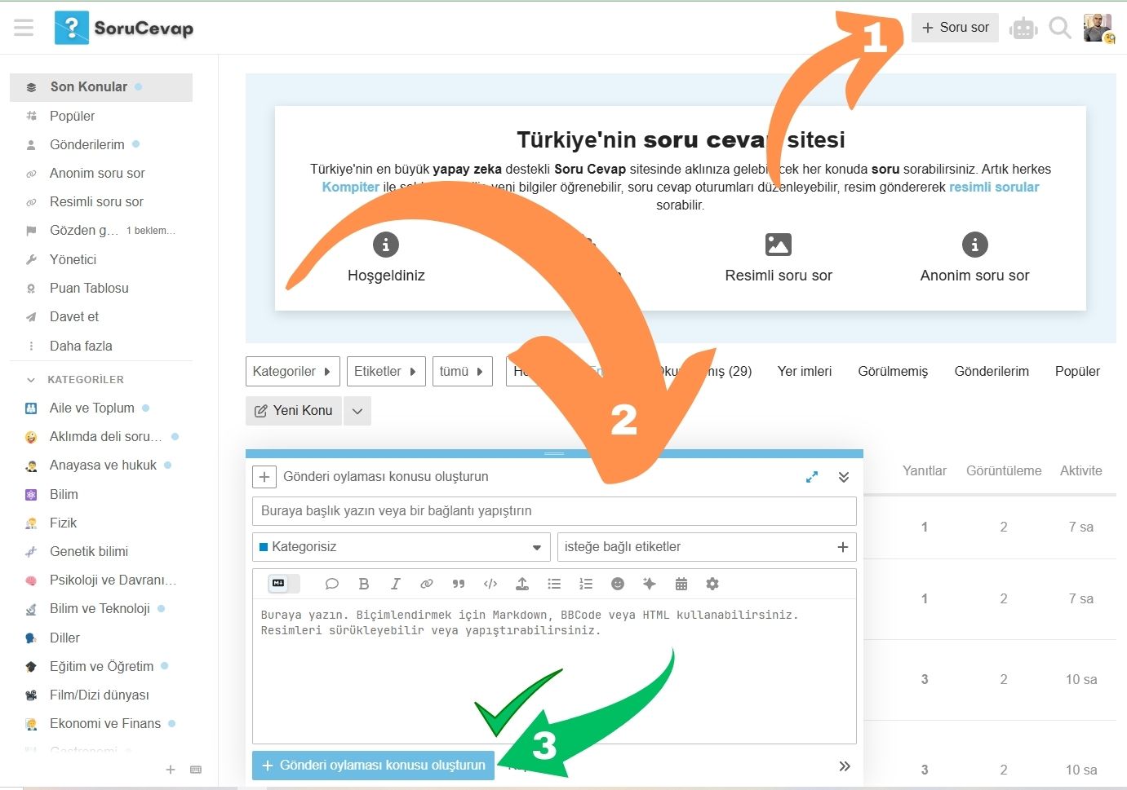1127x790 pixels.
Task: Open the user avatar menu
Action: pyautogui.click(x=1098, y=28)
